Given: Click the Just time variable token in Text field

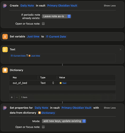Looking at the screenshot, I should [34, 56].
